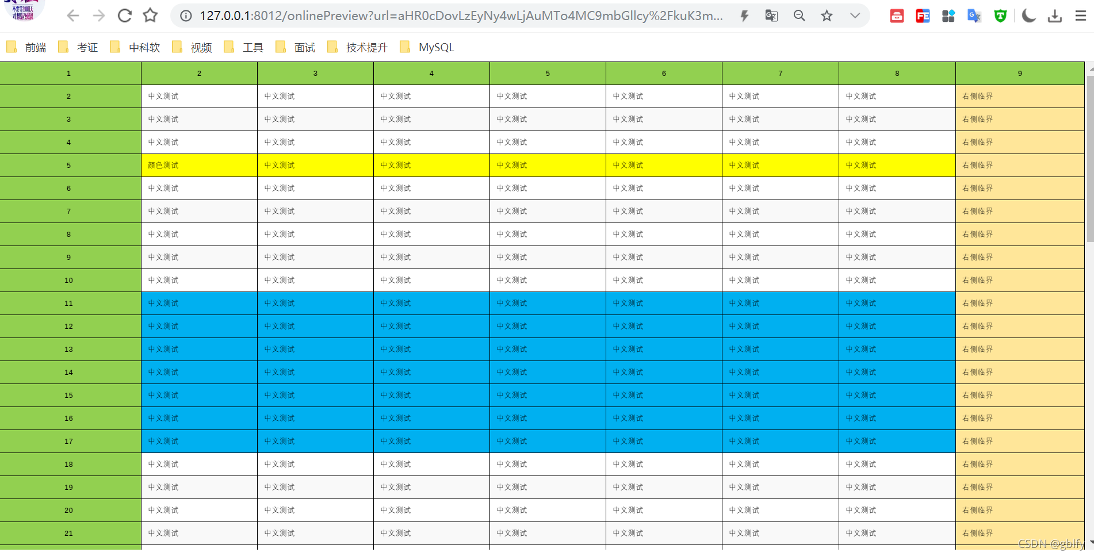Click row number 7 cell

pyautogui.click(x=70, y=212)
